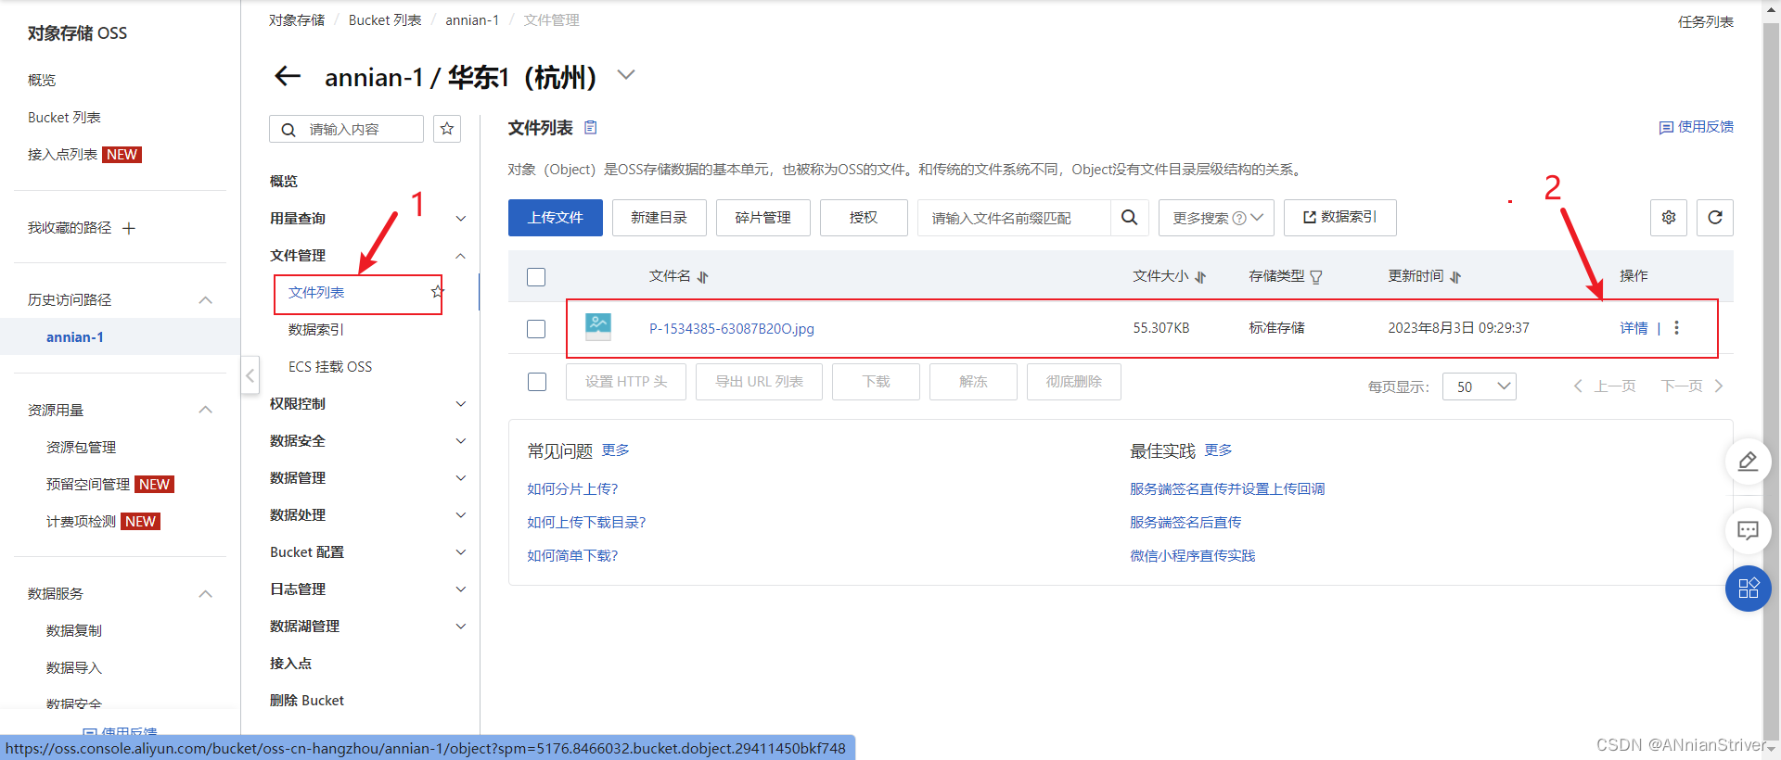Add a favorite path with the plus icon

129,228
